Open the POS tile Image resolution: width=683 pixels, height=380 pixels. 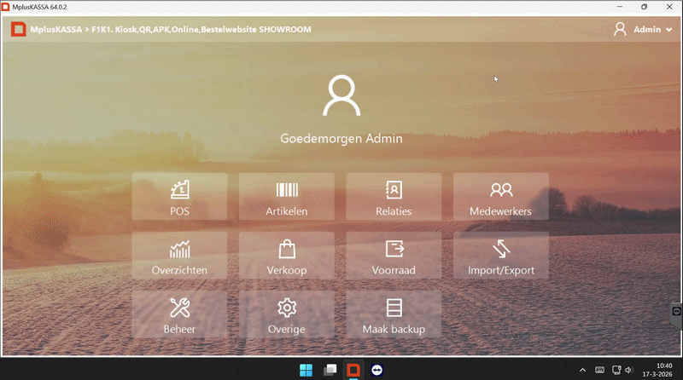179,197
